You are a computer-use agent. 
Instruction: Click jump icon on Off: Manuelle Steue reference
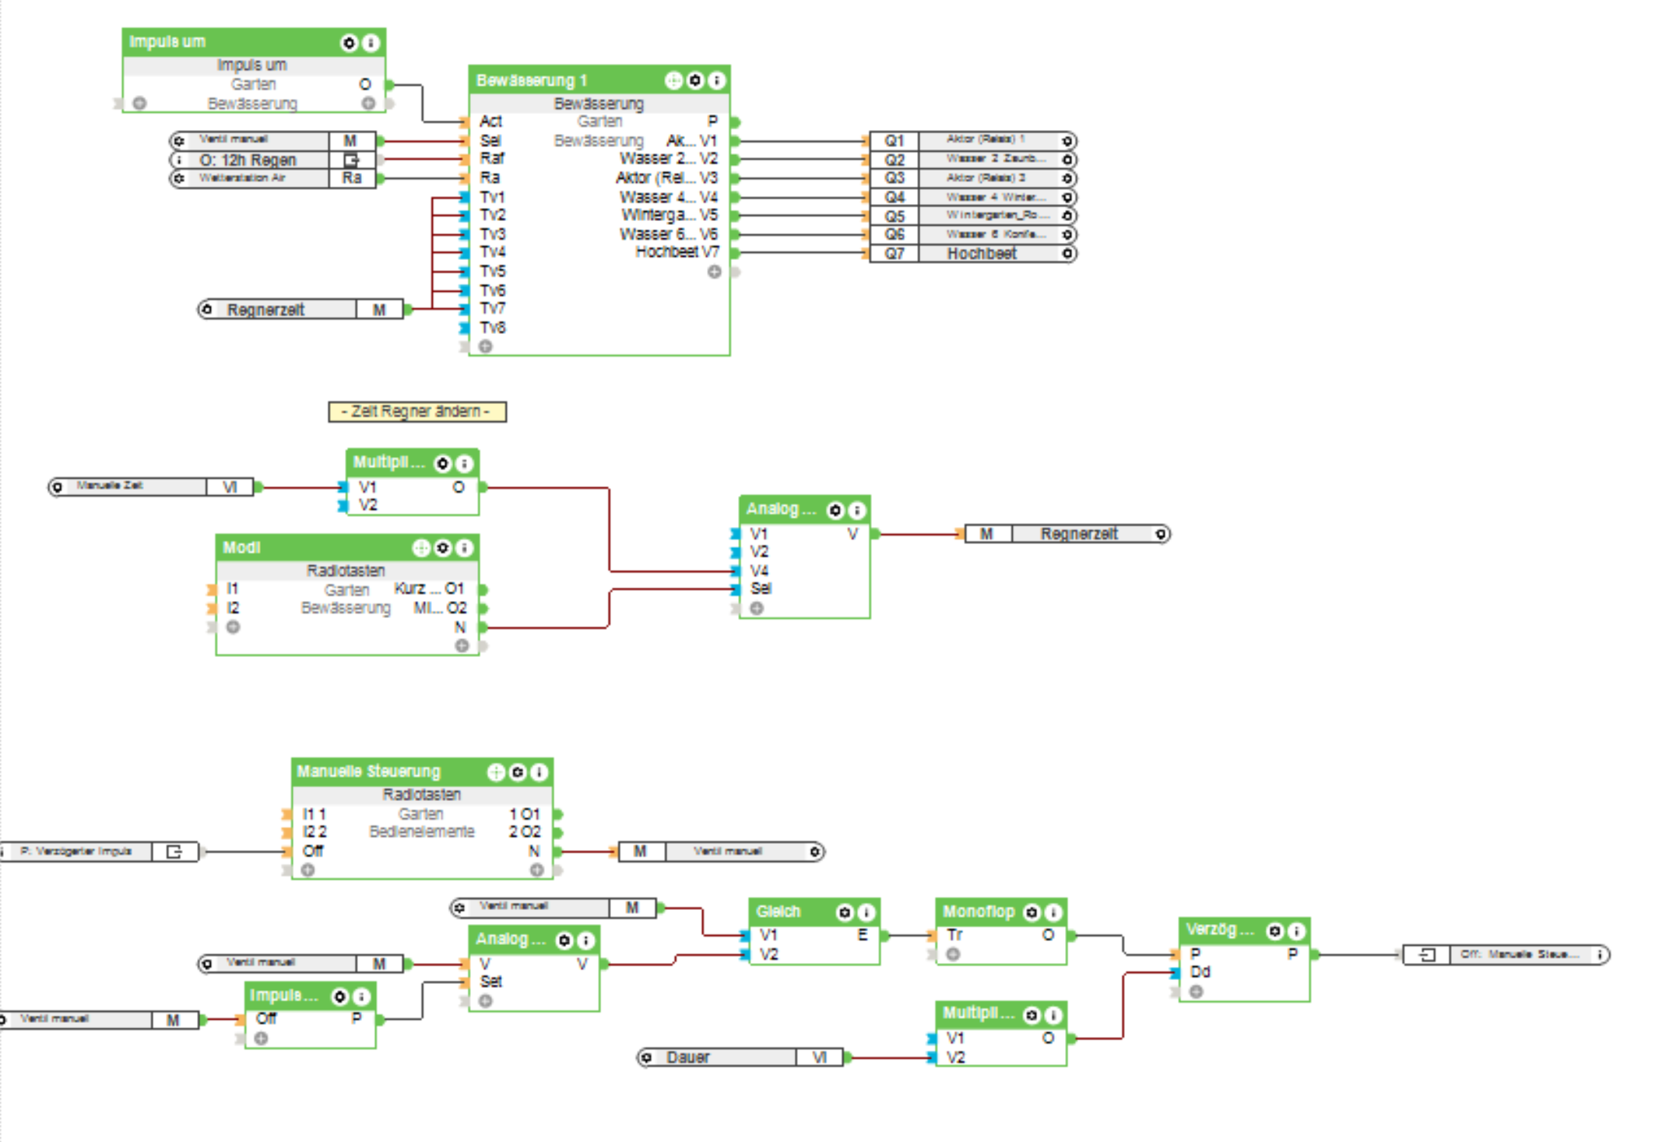[1427, 954]
